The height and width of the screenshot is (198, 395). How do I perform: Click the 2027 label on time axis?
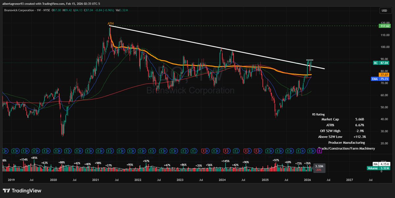pos(350,180)
